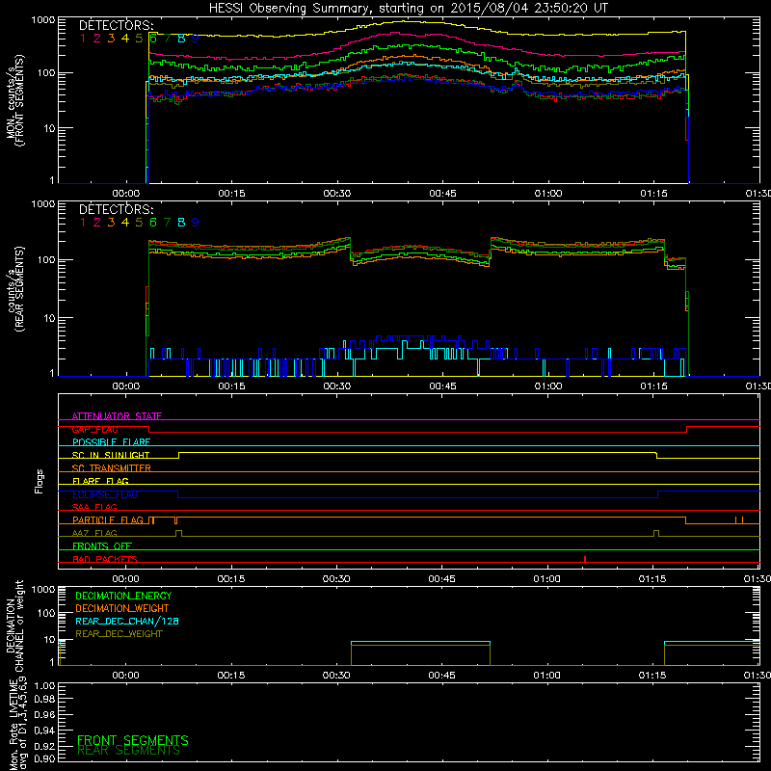Click the GAP_FLAG label
771x771 pixels.
[94, 429]
